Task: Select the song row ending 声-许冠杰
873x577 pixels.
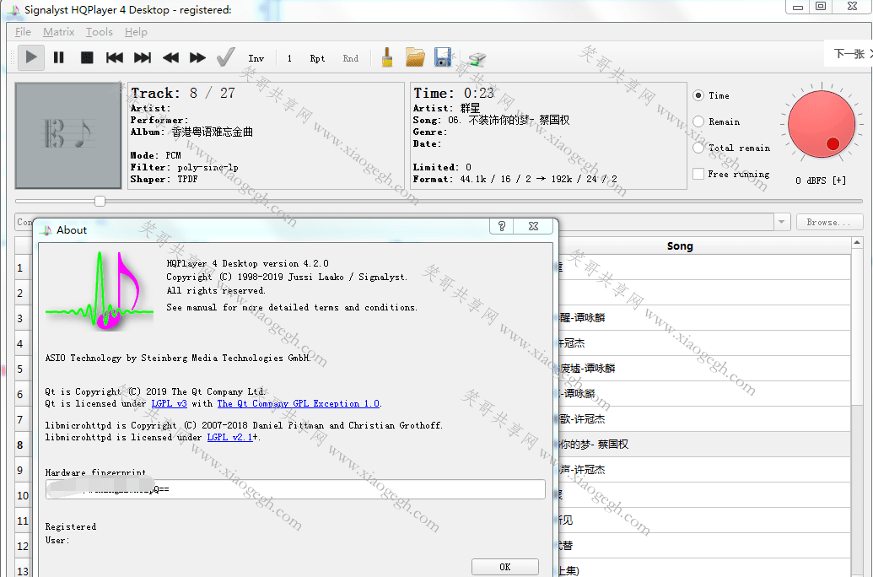Action: coord(705,470)
